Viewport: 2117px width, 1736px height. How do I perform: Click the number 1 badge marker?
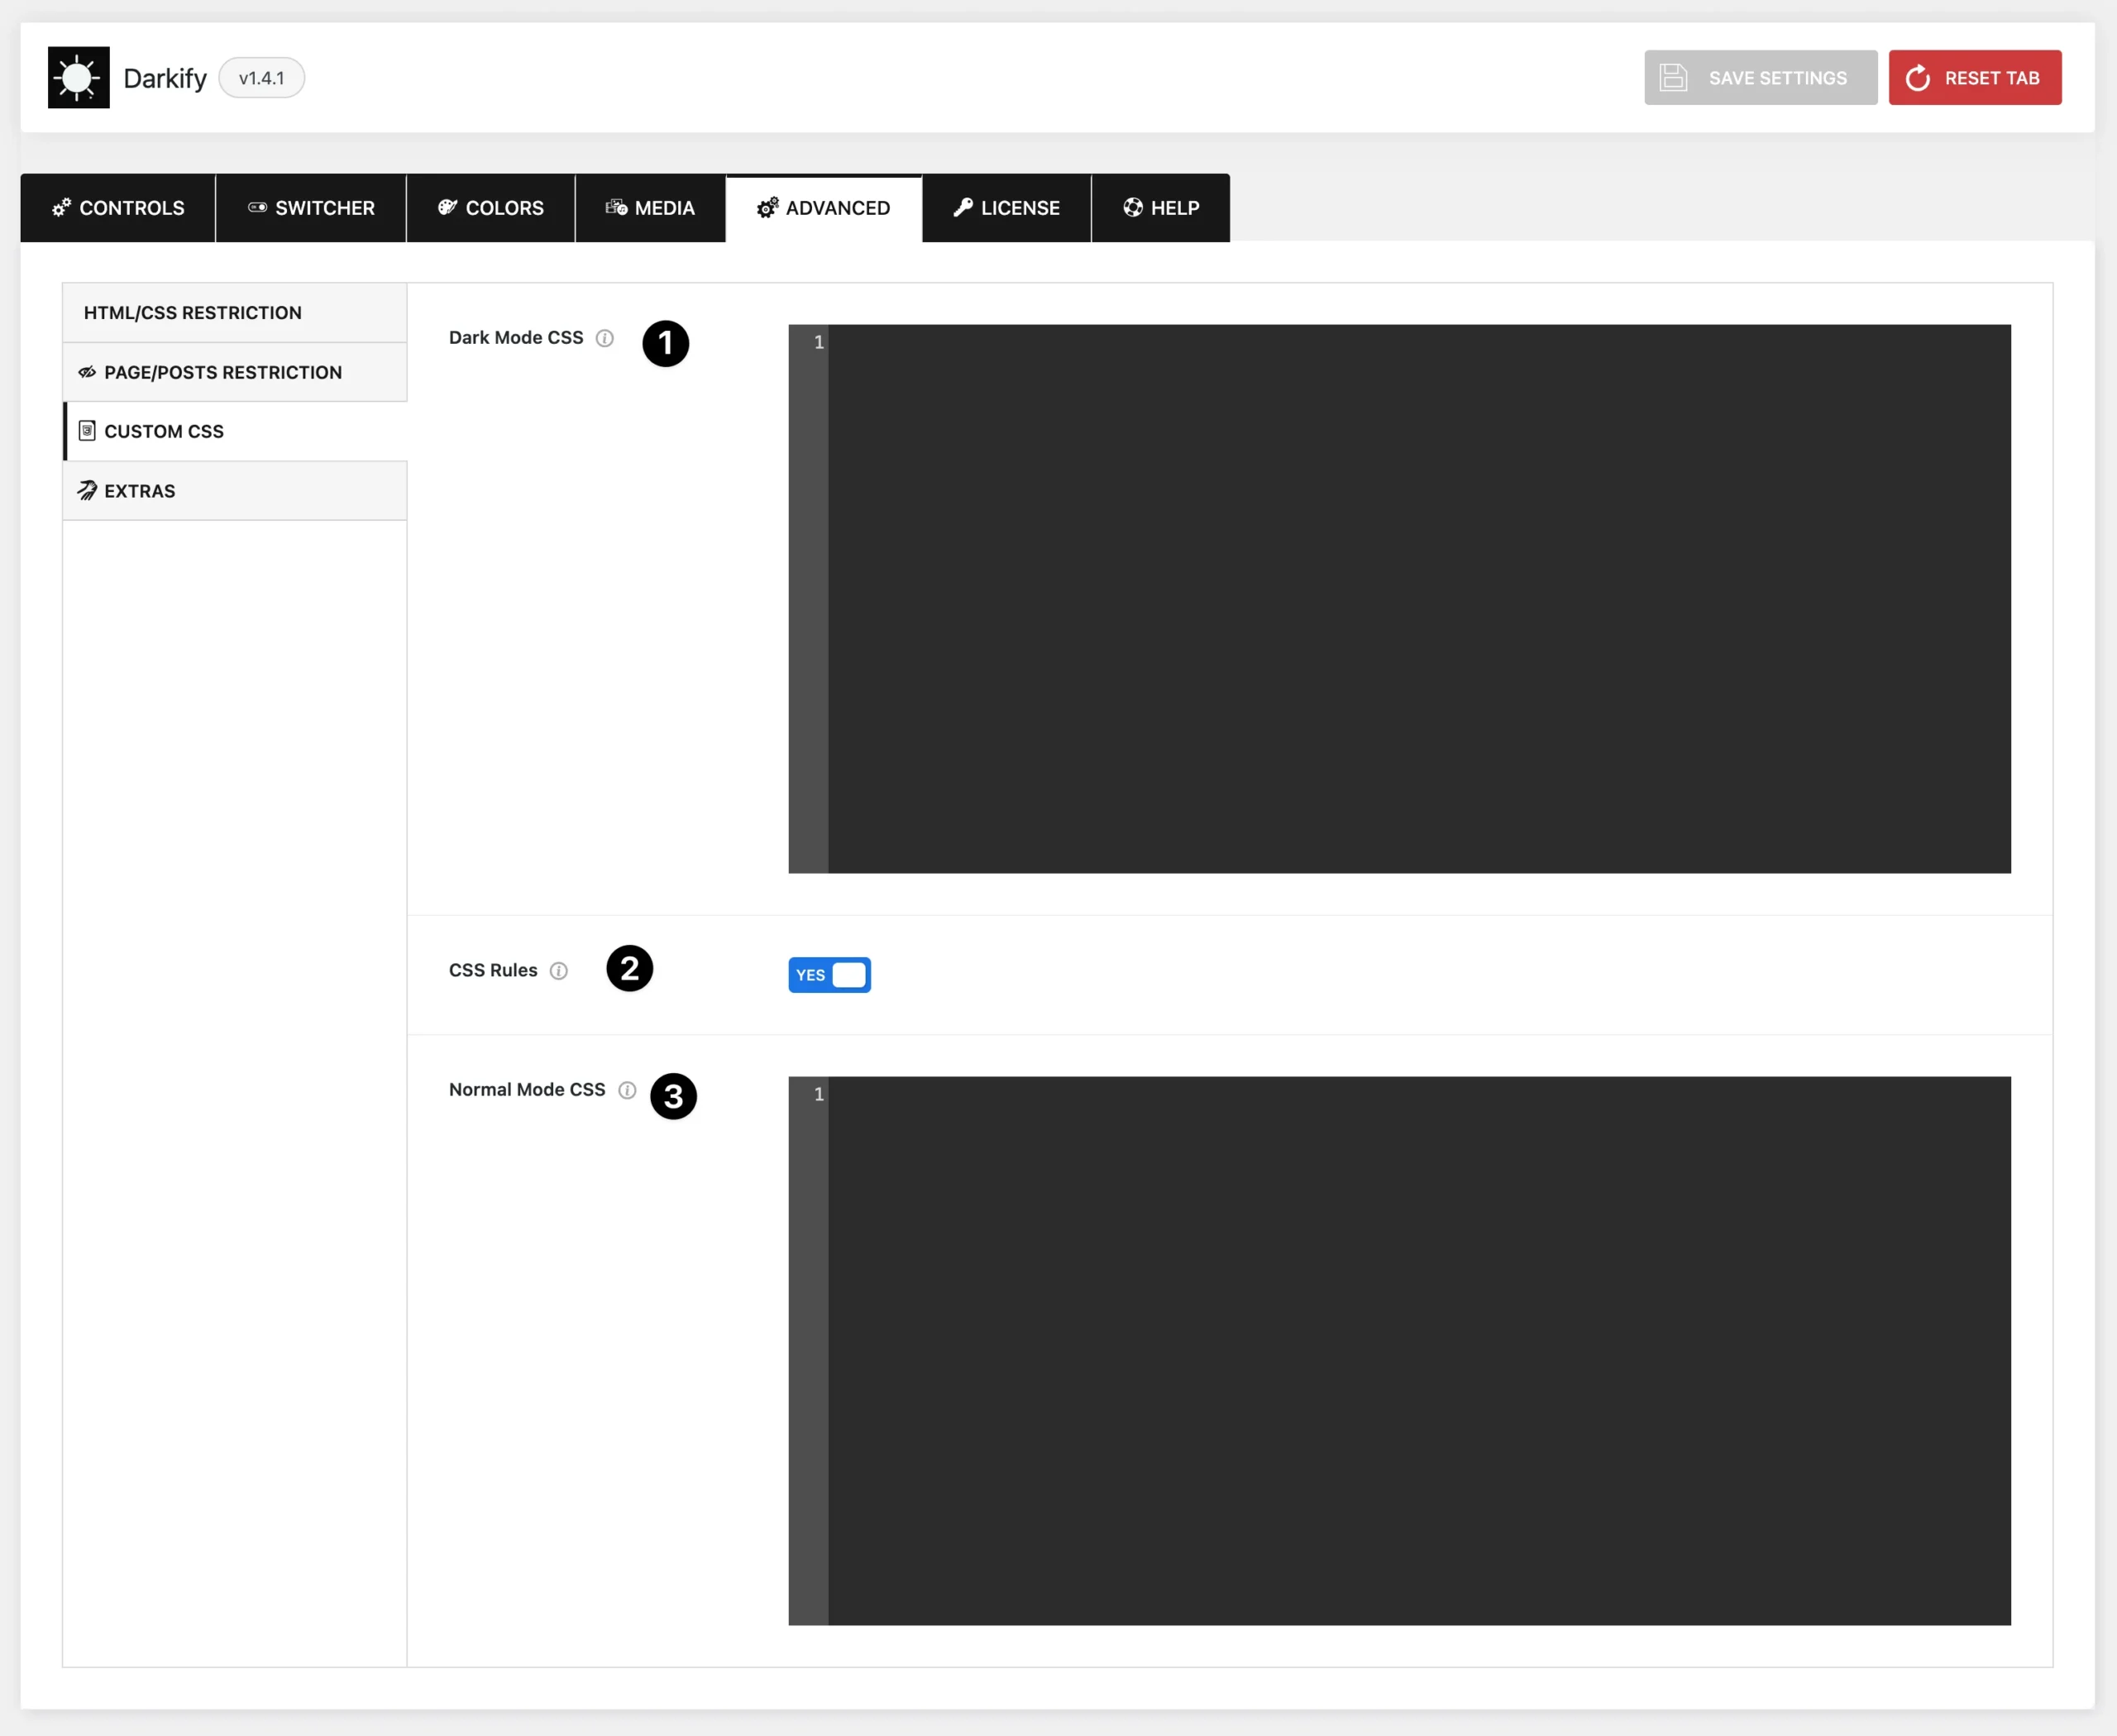pos(666,344)
